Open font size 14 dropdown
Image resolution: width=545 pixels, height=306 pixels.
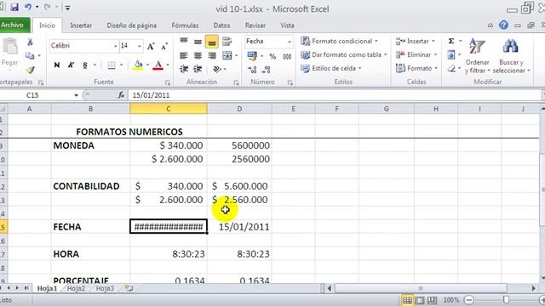point(140,46)
